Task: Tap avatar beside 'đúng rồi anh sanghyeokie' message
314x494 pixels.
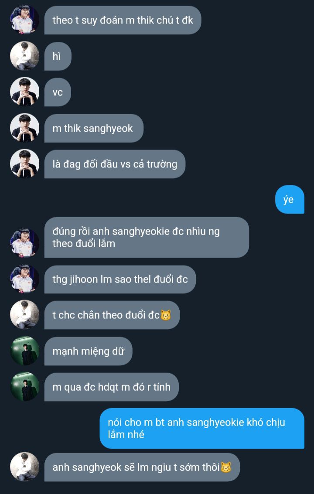Action: [x=24, y=243]
